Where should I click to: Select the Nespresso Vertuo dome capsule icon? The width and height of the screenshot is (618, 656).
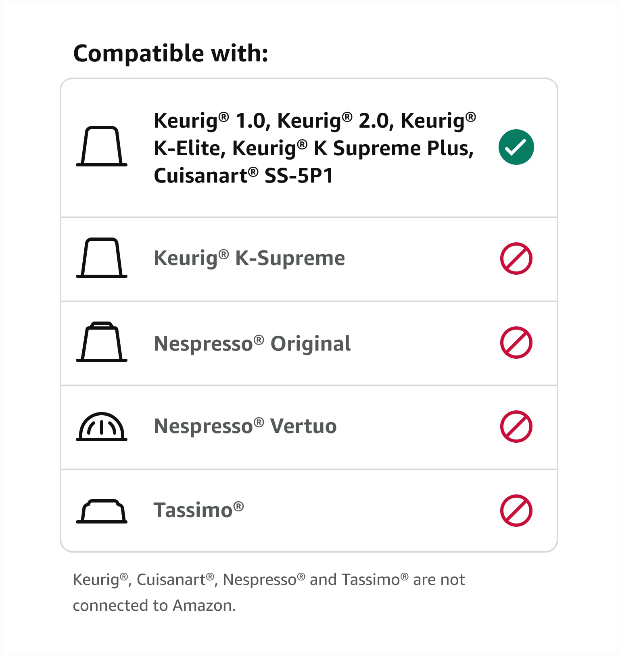click(x=102, y=427)
